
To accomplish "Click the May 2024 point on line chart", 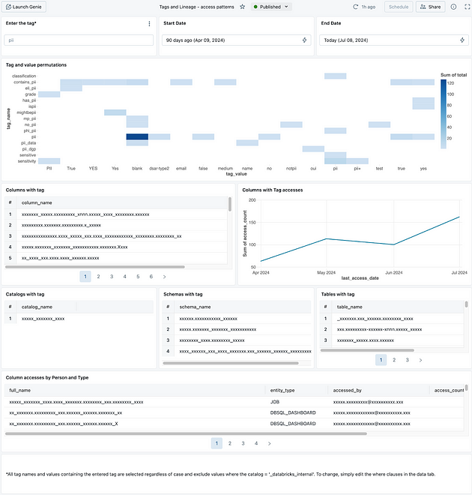I will (x=327, y=238).
